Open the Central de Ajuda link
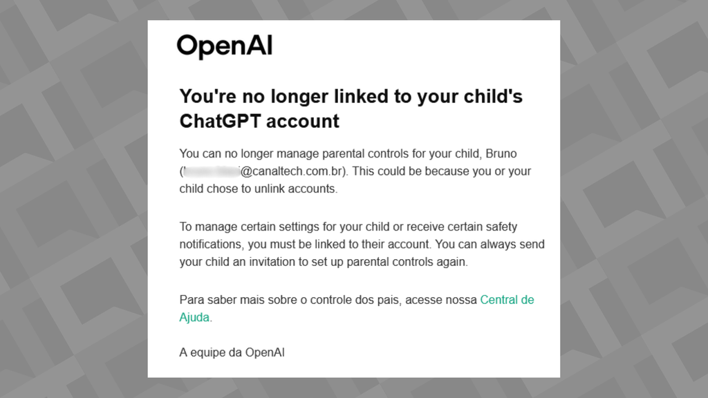708x398 pixels. point(507,300)
